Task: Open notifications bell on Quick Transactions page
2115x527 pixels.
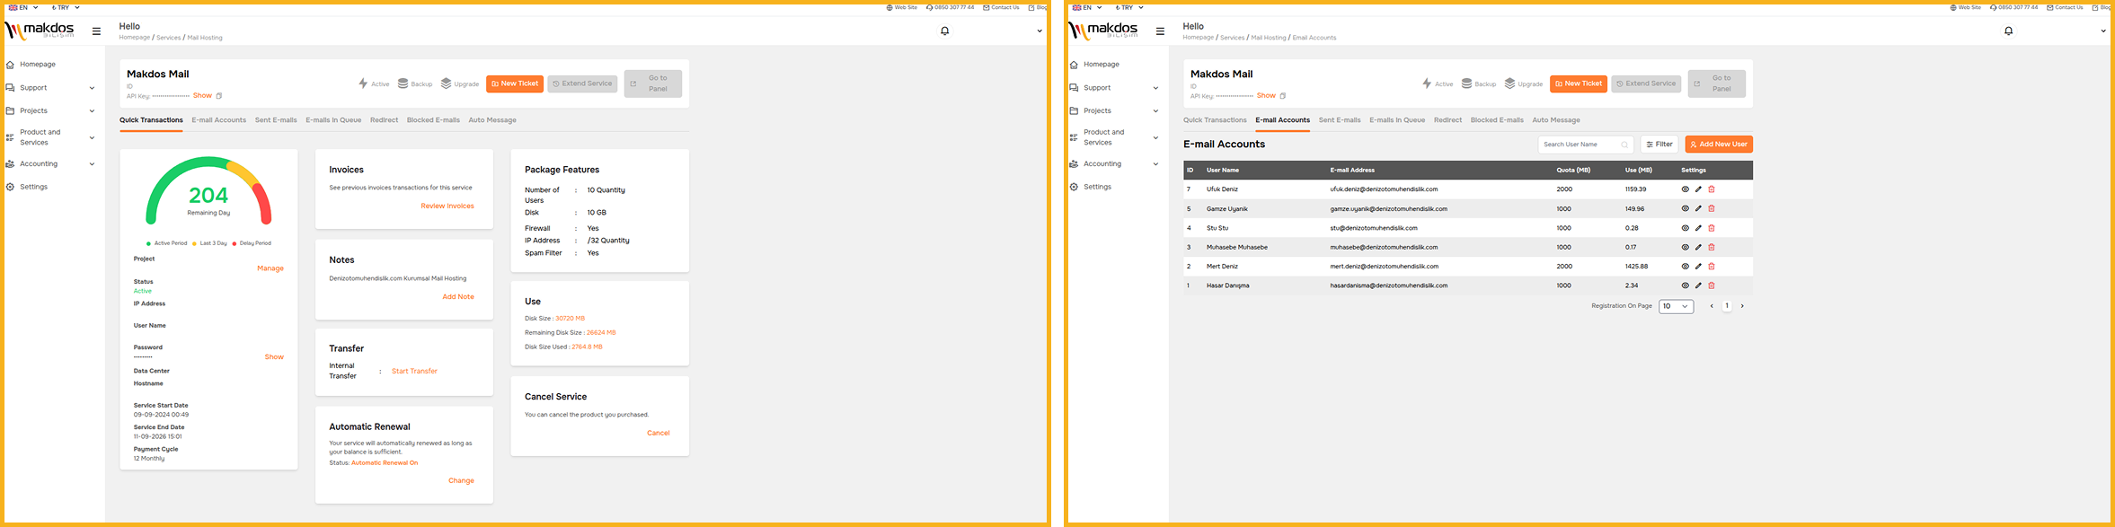Action: (x=944, y=31)
